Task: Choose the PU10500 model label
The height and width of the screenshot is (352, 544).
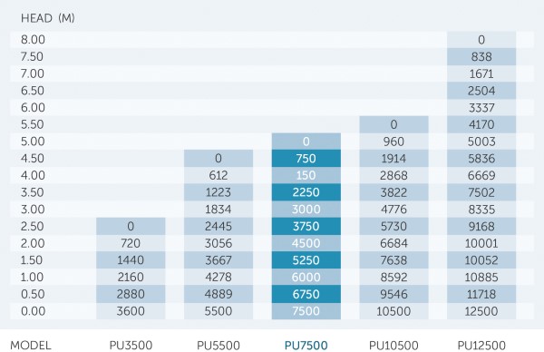Action: (393, 346)
